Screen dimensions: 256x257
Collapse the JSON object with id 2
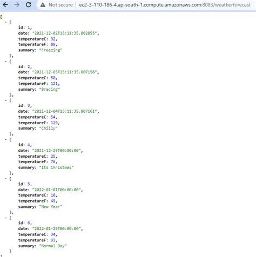click(6, 62)
